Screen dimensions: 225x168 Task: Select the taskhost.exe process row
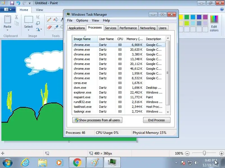(119, 107)
